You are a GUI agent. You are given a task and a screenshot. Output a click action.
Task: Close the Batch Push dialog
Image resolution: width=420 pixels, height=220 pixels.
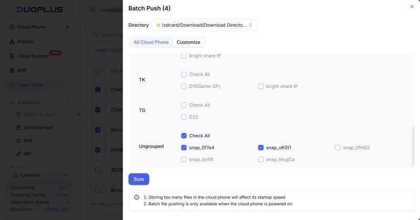412,7
